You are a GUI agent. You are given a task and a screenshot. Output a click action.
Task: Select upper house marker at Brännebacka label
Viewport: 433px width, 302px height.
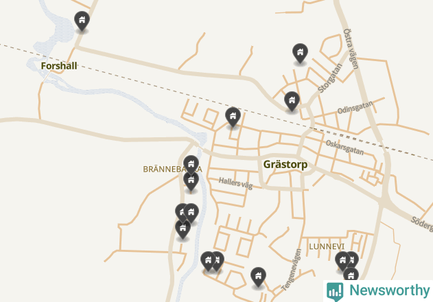click(x=191, y=165)
